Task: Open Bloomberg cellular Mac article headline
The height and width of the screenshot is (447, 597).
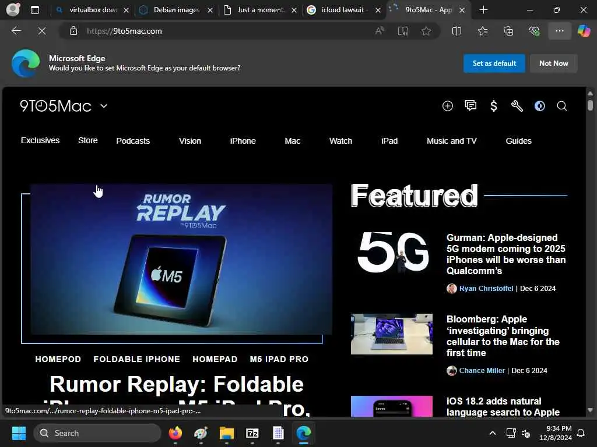Action: pyautogui.click(x=503, y=336)
